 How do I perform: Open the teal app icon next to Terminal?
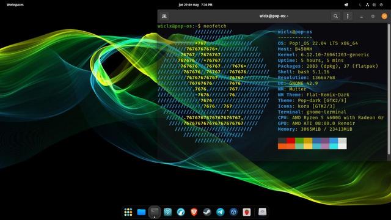[x=167, y=212]
